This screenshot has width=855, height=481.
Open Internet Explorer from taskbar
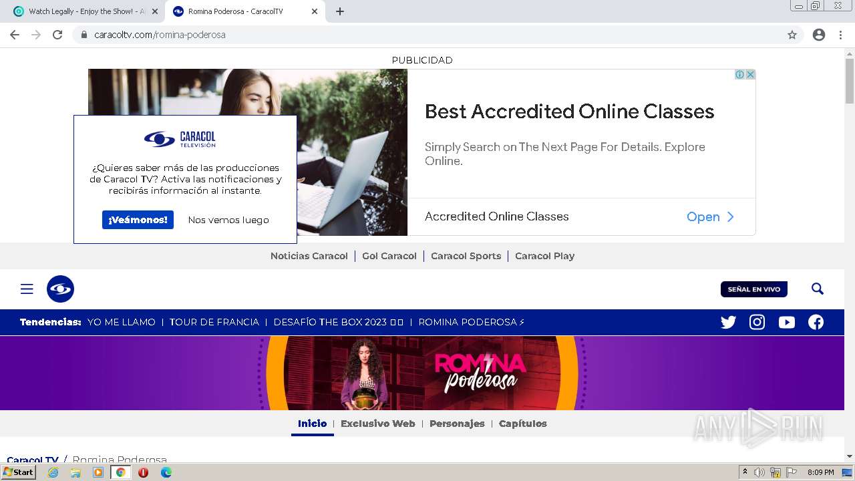pyautogui.click(x=53, y=472)
